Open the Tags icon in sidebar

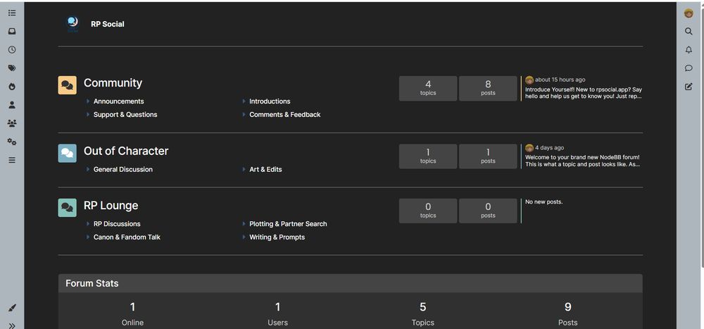pyautogui.click(x=12, y=68)
